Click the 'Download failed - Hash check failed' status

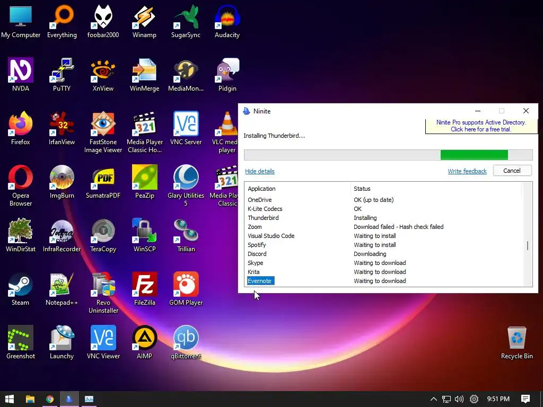point(399,227)
